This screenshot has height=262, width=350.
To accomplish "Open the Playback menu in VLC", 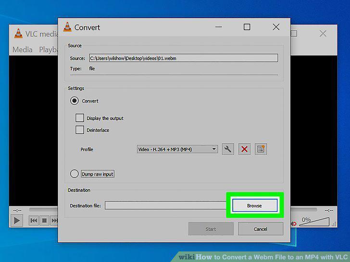I will point(48,49).
